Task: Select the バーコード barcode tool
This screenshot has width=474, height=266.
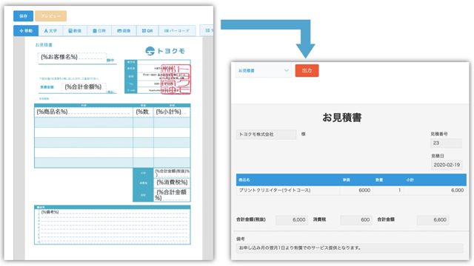Action: (x=177, y=31)
